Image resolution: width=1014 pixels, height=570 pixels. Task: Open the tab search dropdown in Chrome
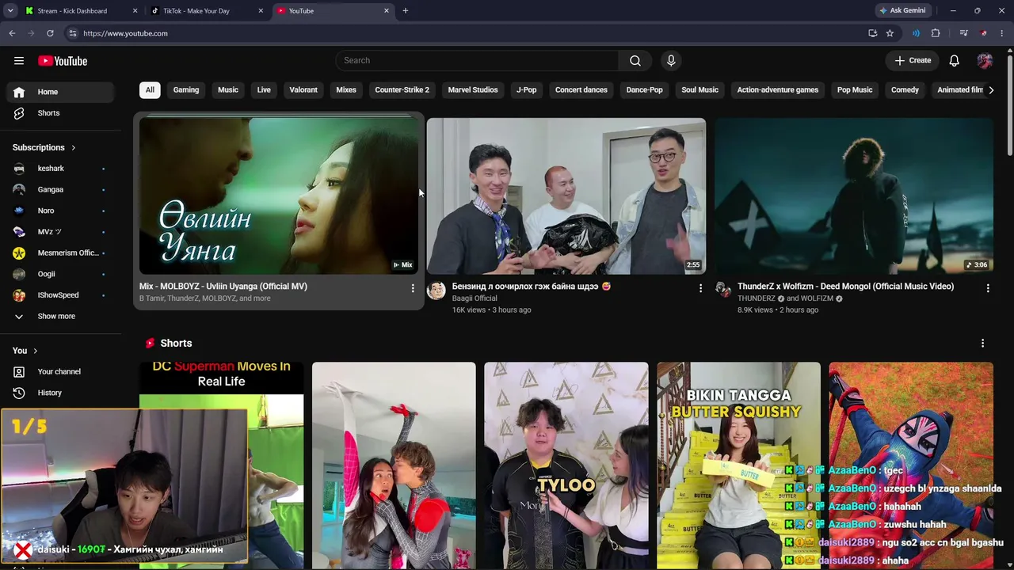(10, 11)
